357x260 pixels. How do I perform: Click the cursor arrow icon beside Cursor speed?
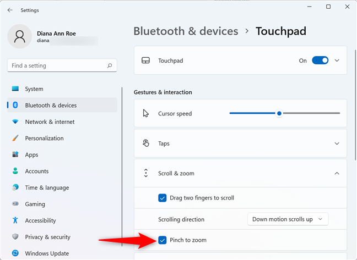(145, 113)
